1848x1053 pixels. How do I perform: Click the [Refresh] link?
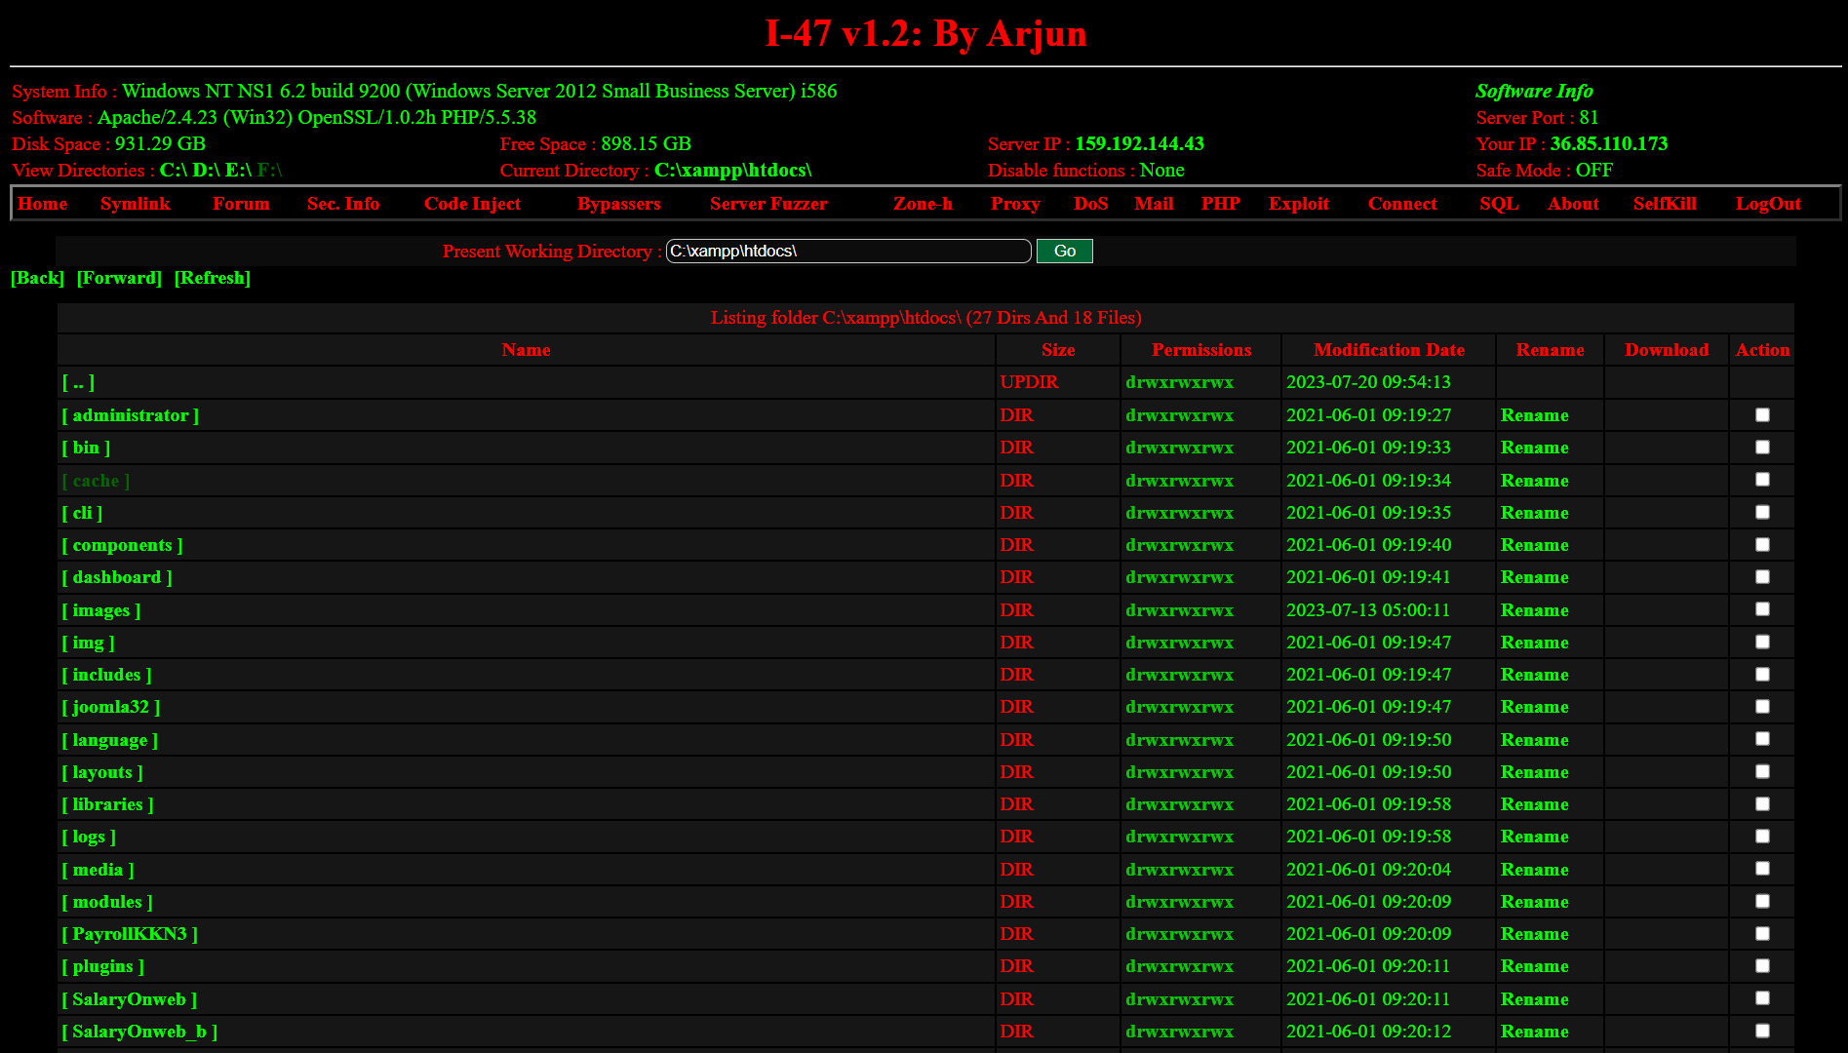[213, 278]
